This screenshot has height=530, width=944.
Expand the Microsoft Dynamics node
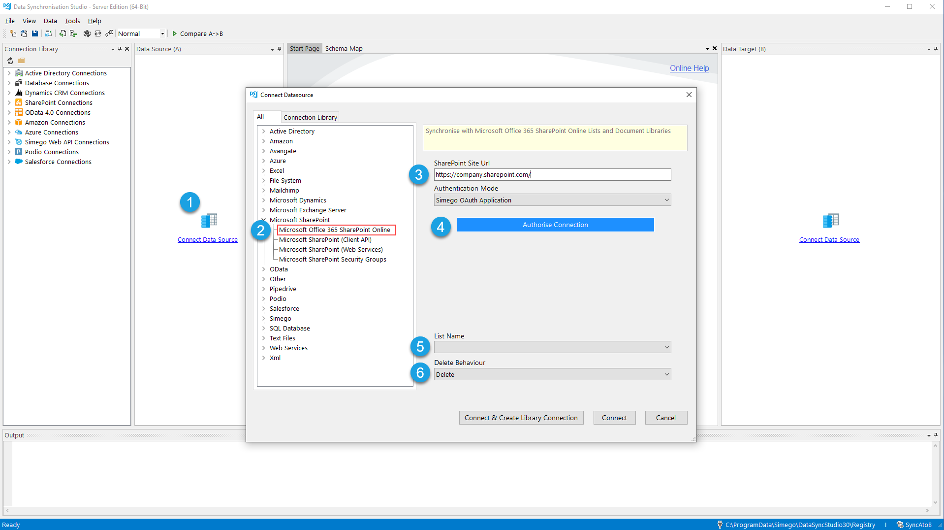coord(263,200)
